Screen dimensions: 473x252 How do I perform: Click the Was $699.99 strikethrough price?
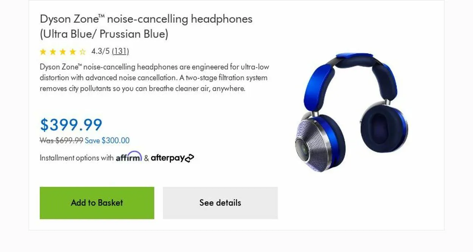point(61,141)
